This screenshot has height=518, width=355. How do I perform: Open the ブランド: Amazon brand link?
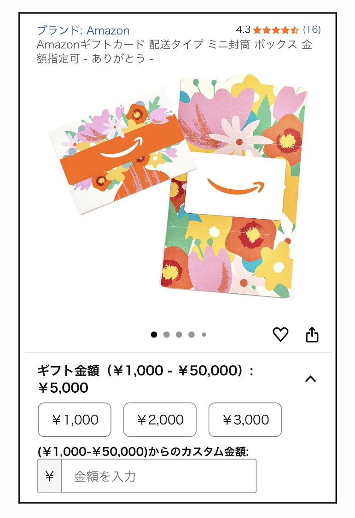coord(83,30)
